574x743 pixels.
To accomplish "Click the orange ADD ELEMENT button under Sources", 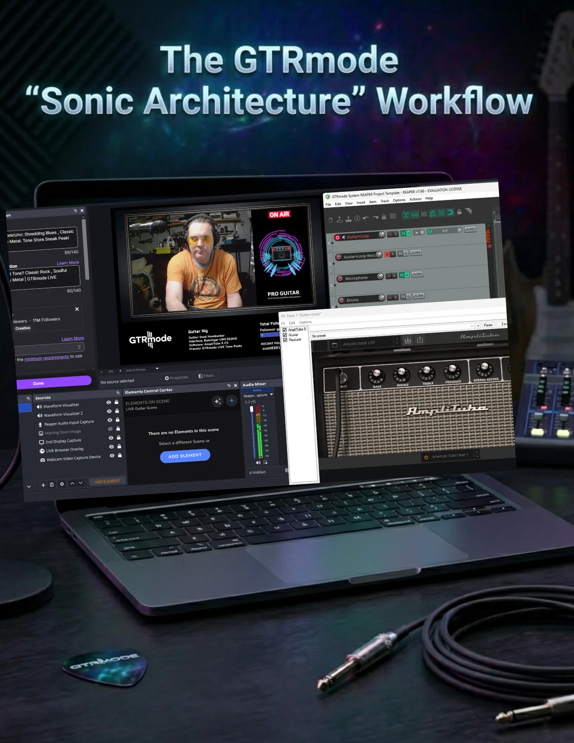I will point(108,481).
